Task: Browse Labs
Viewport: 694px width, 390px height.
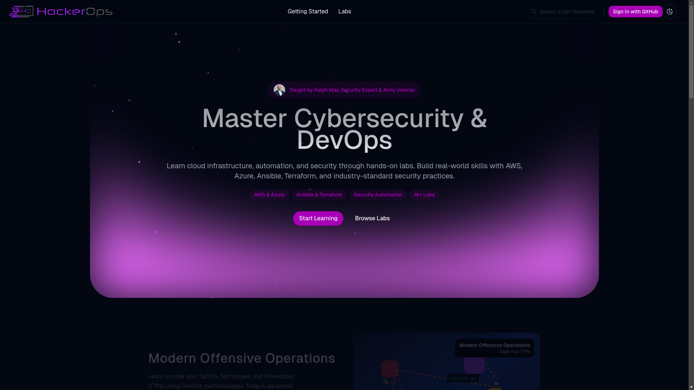Action: pyautogui.click(x=372, y=218)
